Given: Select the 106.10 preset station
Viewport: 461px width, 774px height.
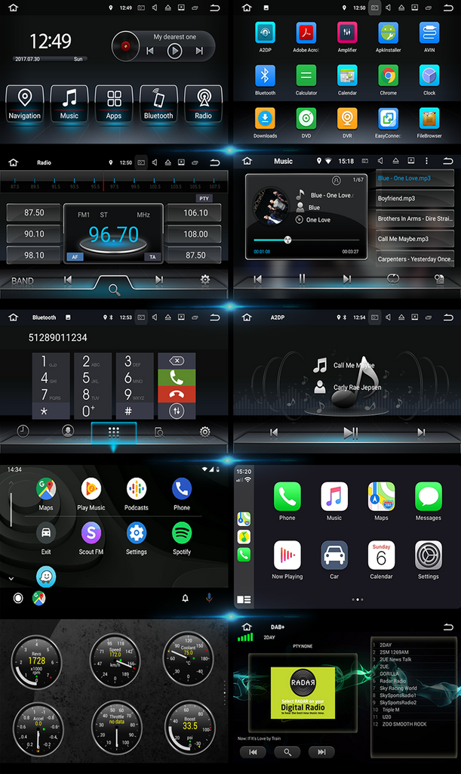Looking at the screenshot, I should click(x=195, y=213).
